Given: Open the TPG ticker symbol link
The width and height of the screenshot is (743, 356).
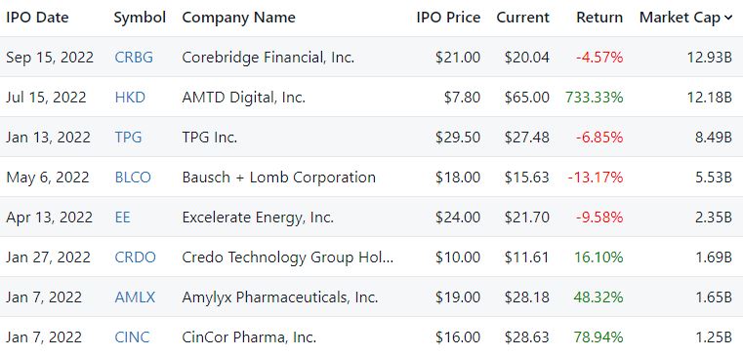Looking at the screenshot, I should click(128, 138).
